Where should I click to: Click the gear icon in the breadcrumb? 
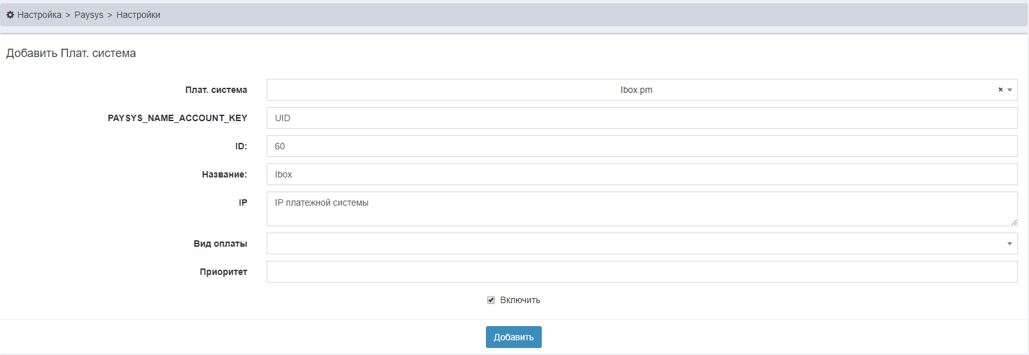coord(10,15)
